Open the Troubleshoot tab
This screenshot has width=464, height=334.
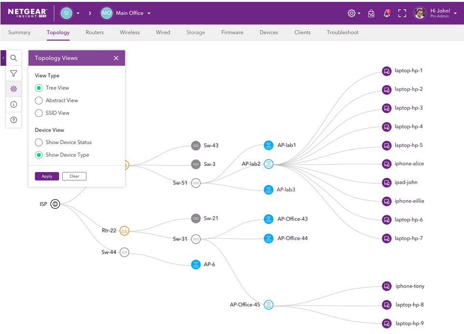[x=342, y=32]
